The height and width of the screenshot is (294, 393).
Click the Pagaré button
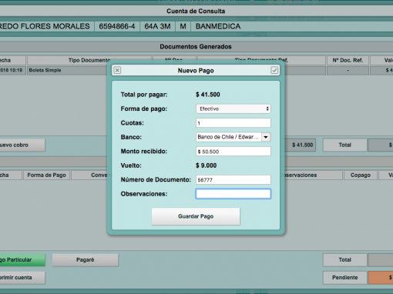coord(86,260)
